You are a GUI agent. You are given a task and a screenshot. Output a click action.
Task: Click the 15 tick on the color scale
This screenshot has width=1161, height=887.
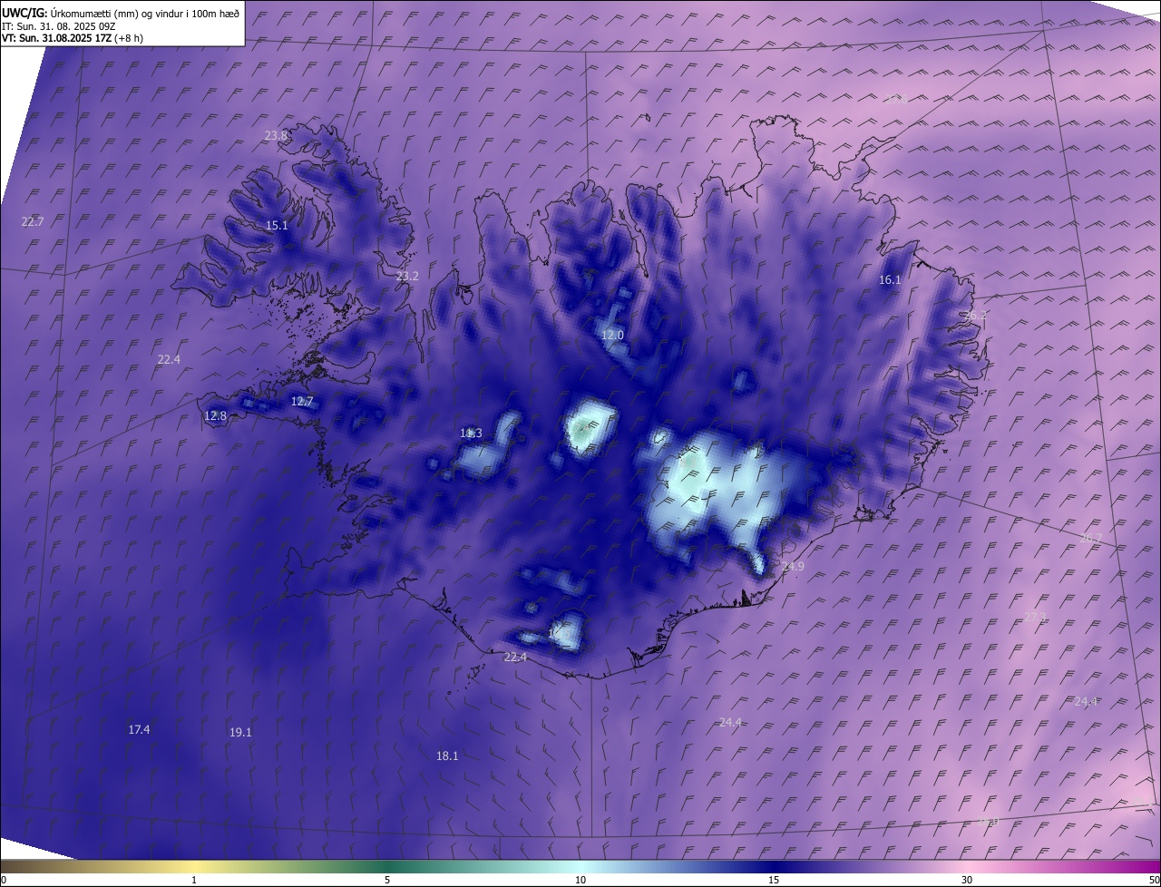pyautogui.click(x=774, y=880)
